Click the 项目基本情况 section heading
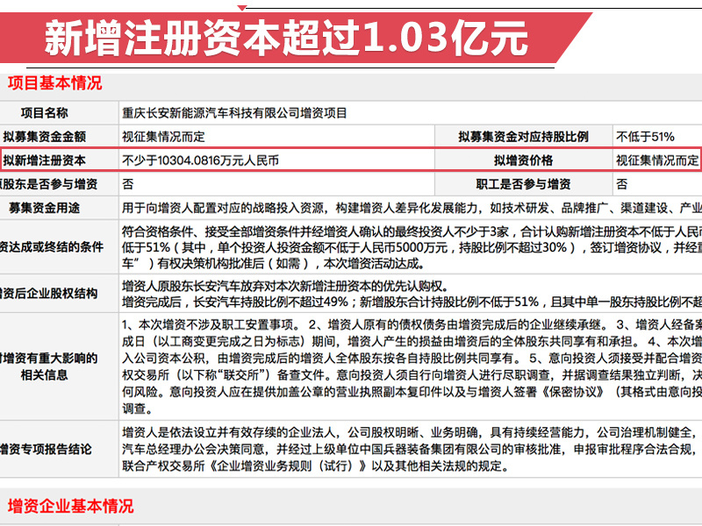The image size is (702, 526). click(54, 83)
